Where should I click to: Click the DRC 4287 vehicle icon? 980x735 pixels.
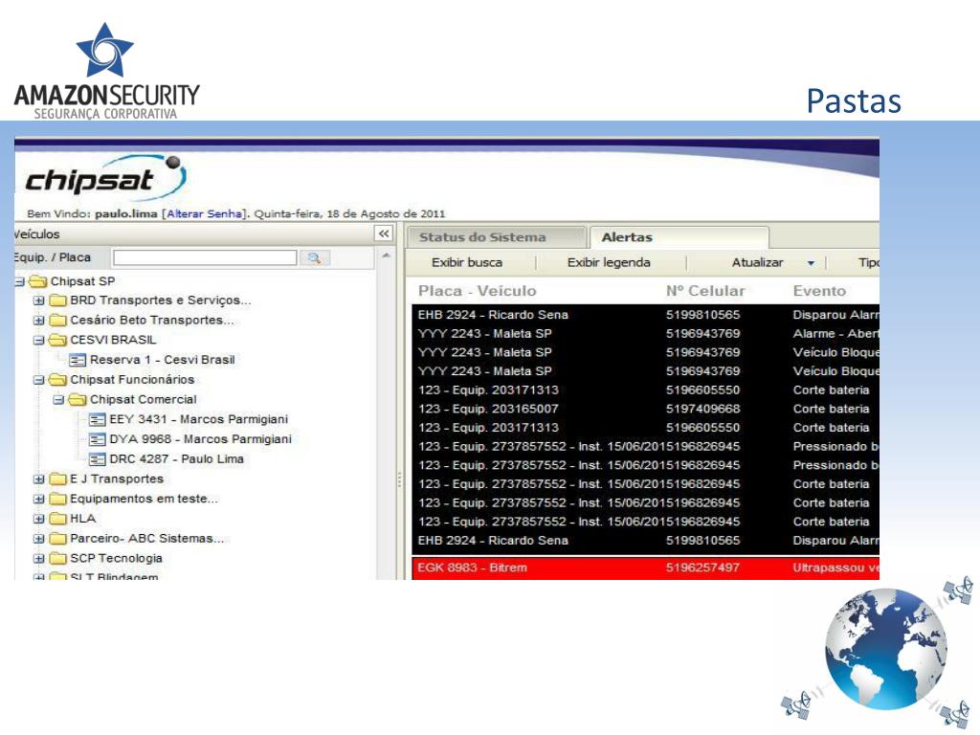click(x=97, y=459)
